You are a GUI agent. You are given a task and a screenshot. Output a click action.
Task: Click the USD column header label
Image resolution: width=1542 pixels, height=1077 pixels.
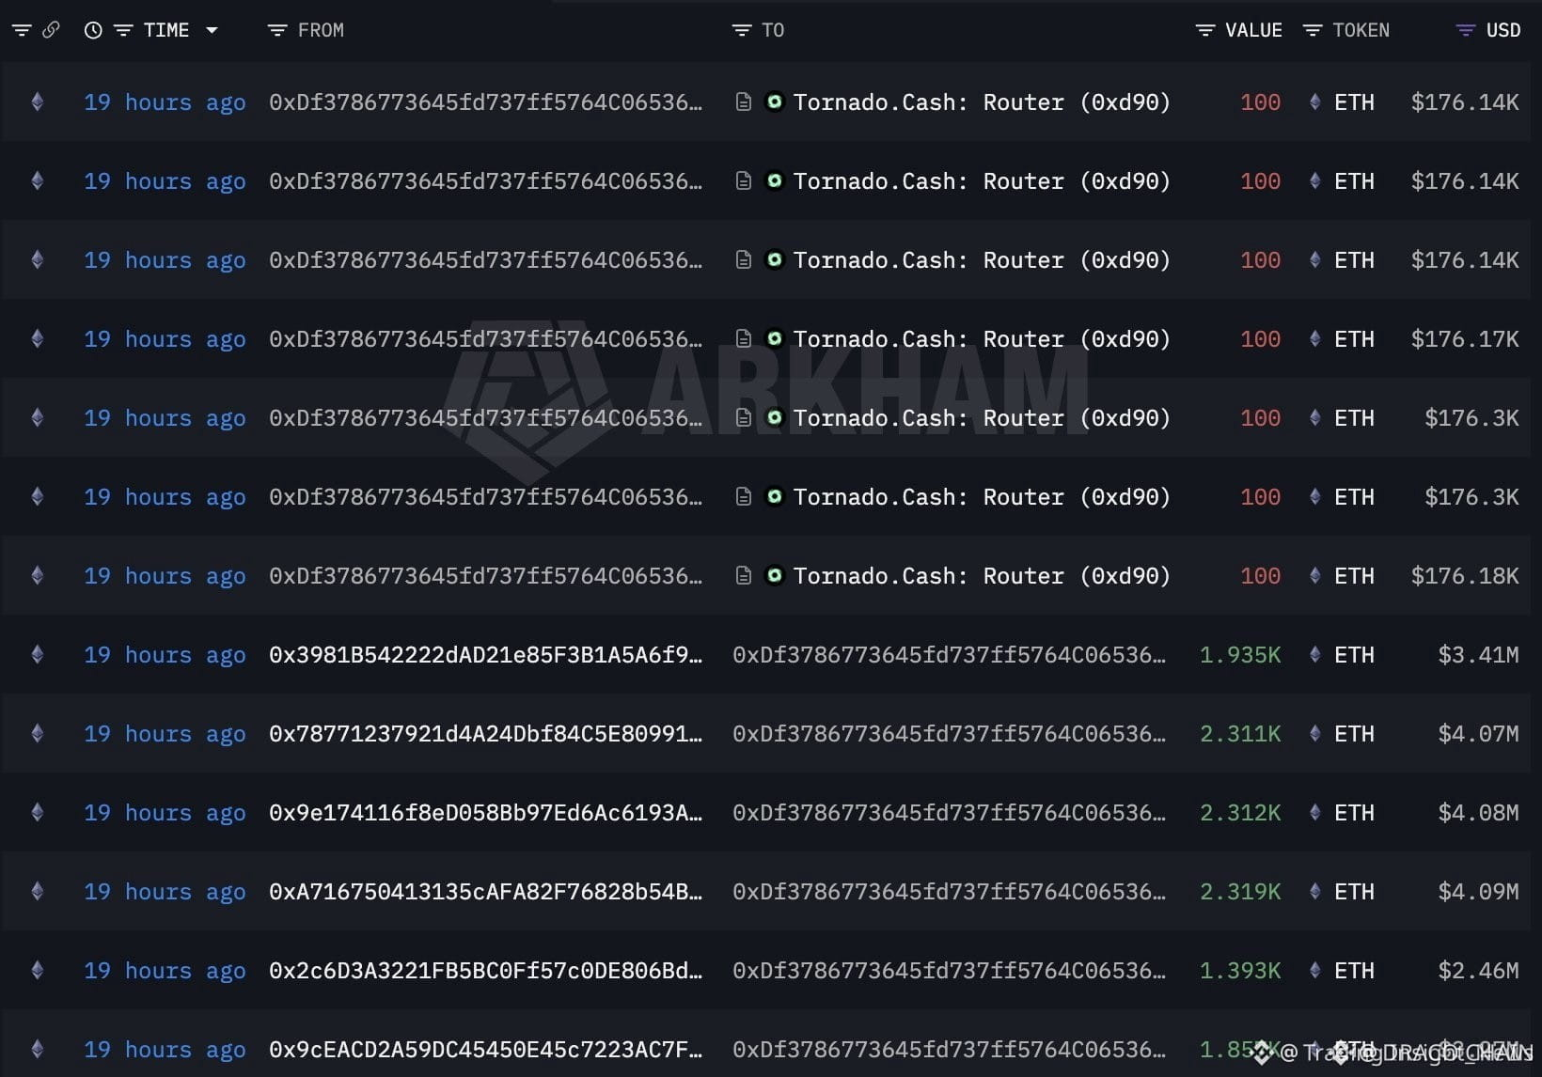point(1503,30)
